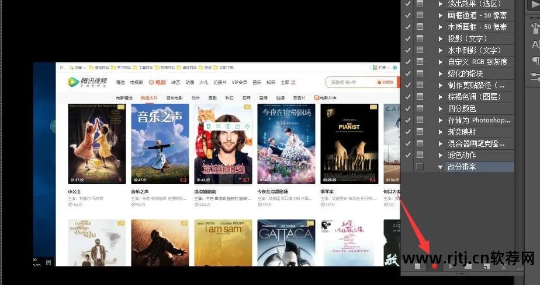Expand the 存储为 Photoshop action steps

tap(440, 120)
